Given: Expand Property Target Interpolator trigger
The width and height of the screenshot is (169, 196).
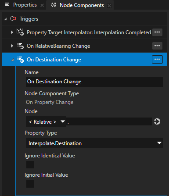Looking at the screenshot, I should pos(12,32).
